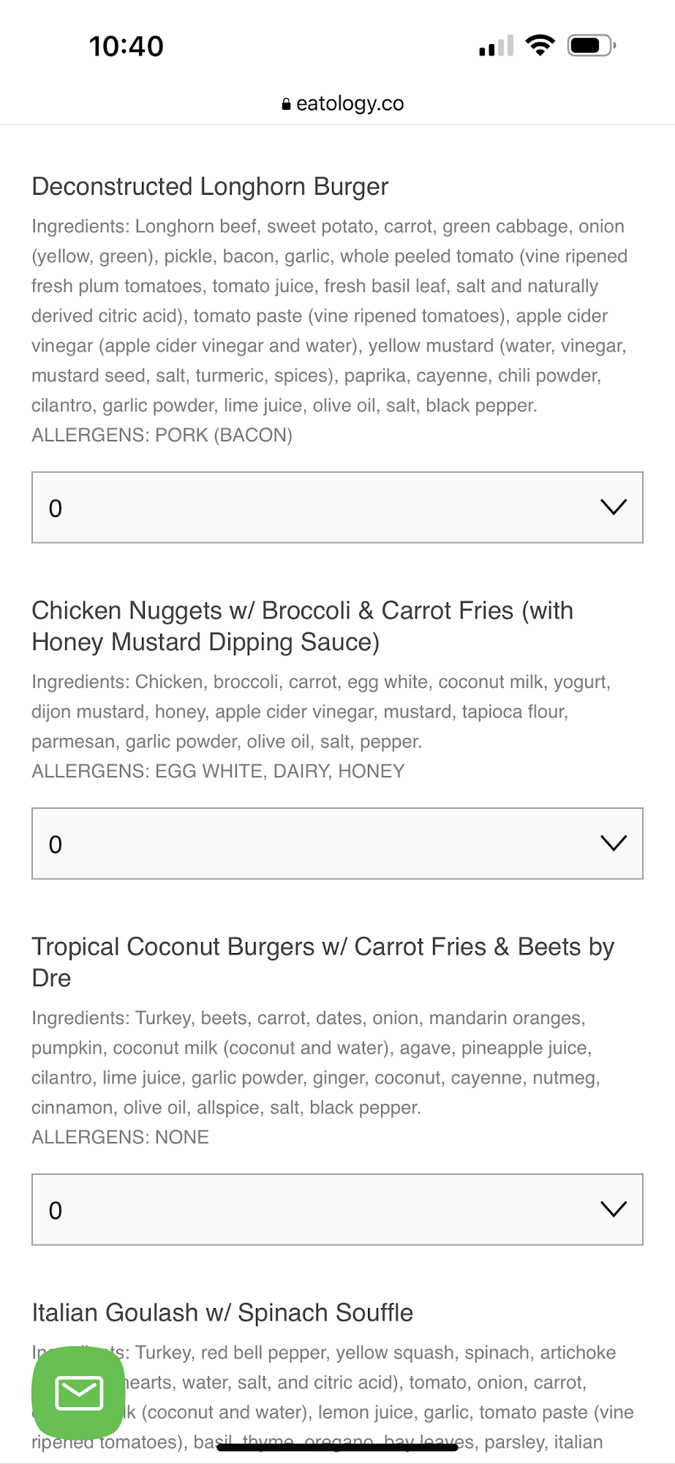Open Deconstructed Longhorn Burger quantity dropdown

pos(337,507)
